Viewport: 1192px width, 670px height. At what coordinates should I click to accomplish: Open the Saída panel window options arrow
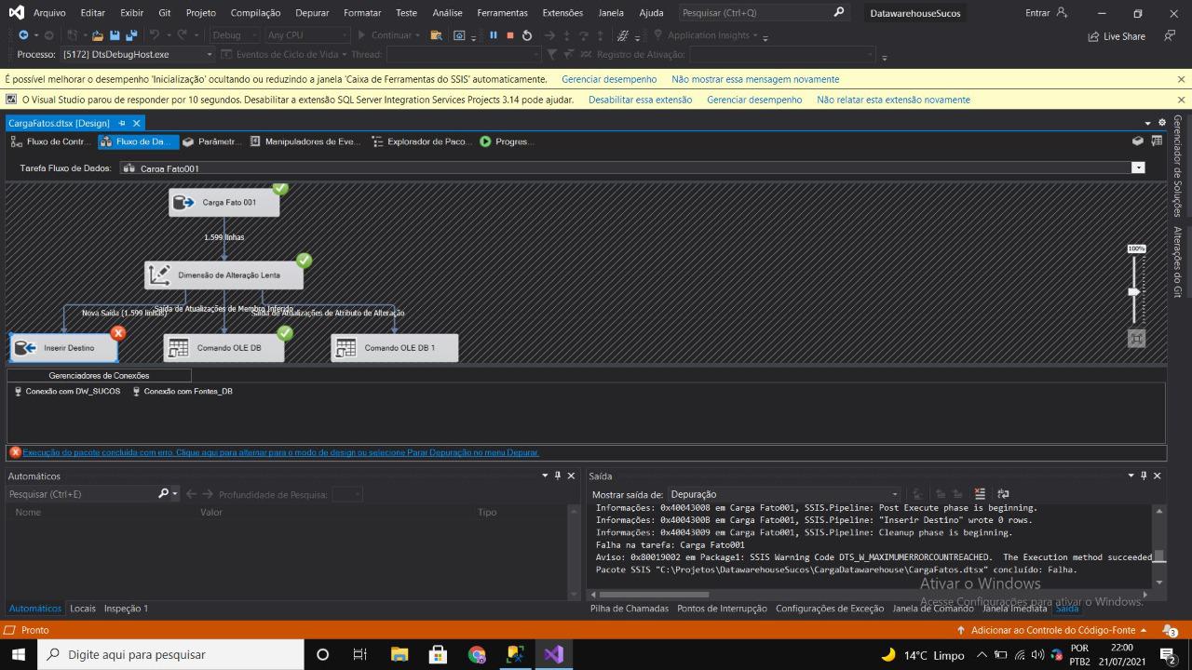pos(1131,476)
